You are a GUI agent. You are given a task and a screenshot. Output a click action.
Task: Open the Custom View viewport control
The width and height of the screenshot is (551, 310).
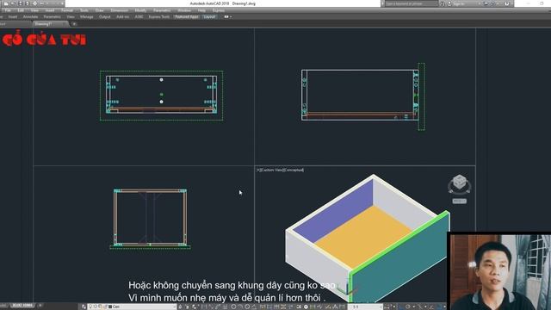click(272, 170)
